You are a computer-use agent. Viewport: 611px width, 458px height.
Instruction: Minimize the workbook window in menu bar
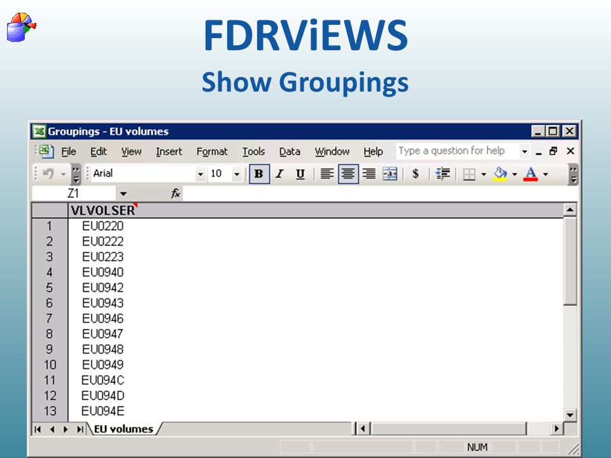(538, 152)
